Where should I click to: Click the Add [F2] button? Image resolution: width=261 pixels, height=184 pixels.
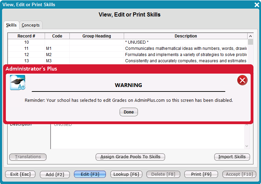point(55,174)
